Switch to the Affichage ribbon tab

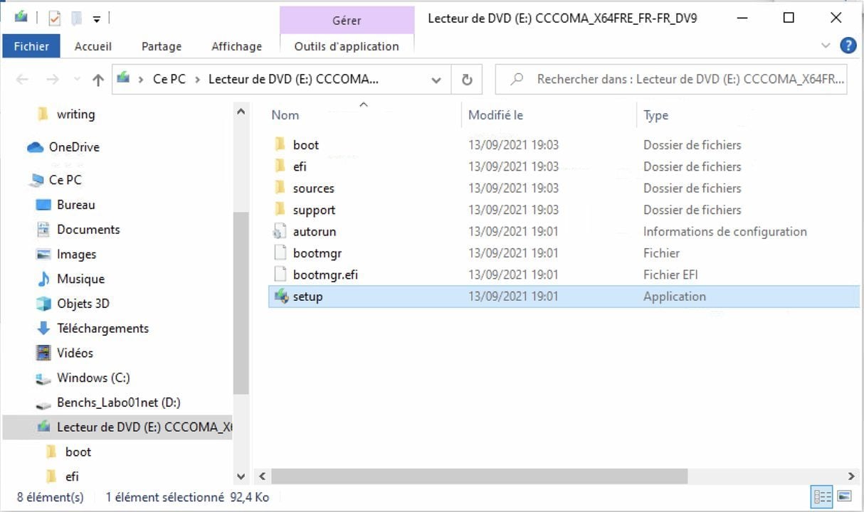pos(236,46)
